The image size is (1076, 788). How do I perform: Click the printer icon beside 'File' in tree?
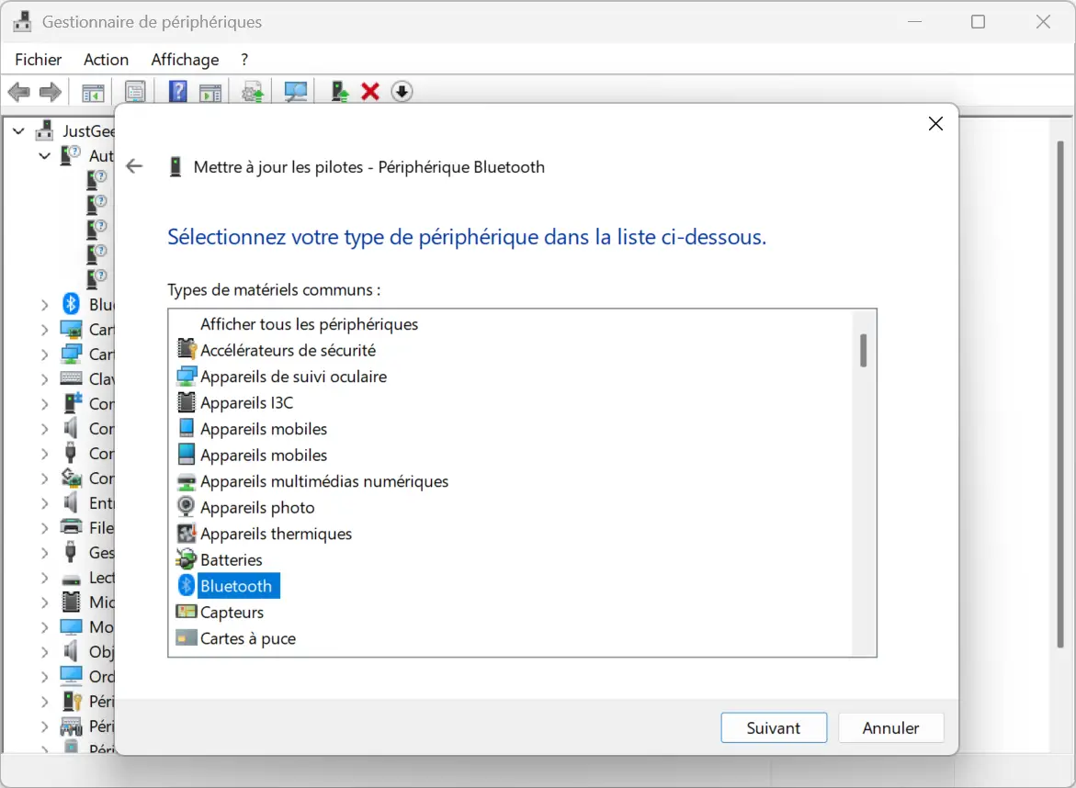tap(72, 527)
